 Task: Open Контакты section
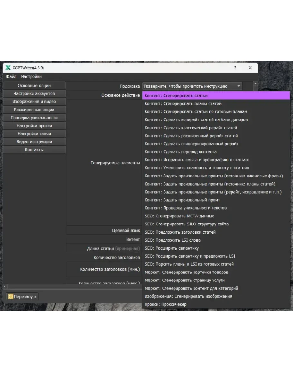(x=34, y=150)
